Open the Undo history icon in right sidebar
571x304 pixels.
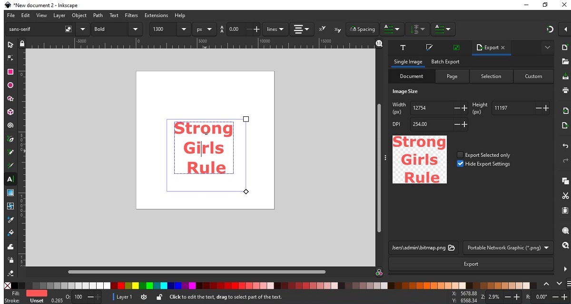(565, 146)
